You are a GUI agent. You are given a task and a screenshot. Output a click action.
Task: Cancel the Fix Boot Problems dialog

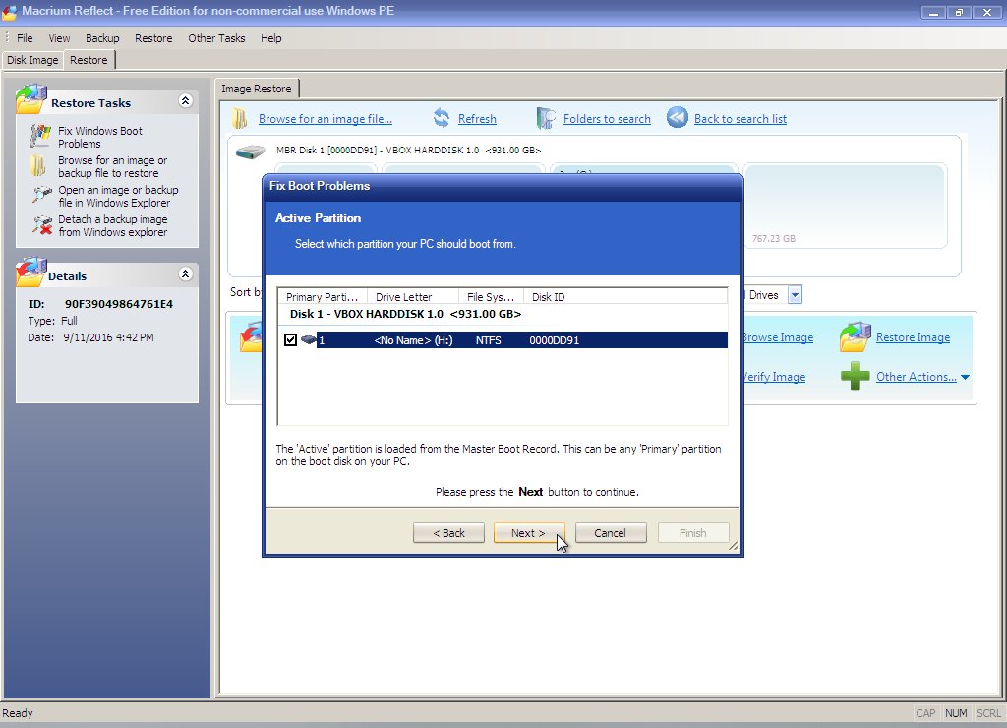point(610,533)
